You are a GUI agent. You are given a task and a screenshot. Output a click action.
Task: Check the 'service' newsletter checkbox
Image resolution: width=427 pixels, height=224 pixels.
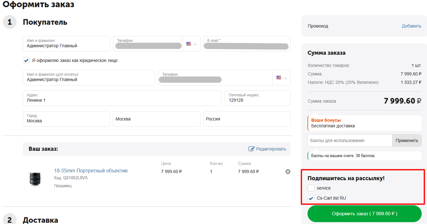[x=311, y=188]
